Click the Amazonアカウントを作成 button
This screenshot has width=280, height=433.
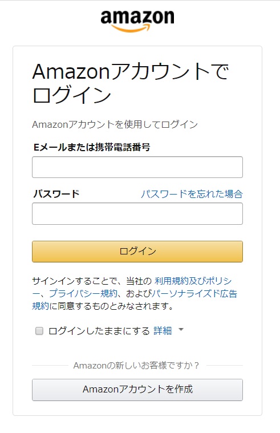coord(137,390)
